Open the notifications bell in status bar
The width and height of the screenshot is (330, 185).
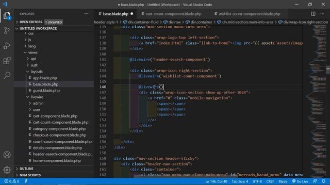coord(323,181)
